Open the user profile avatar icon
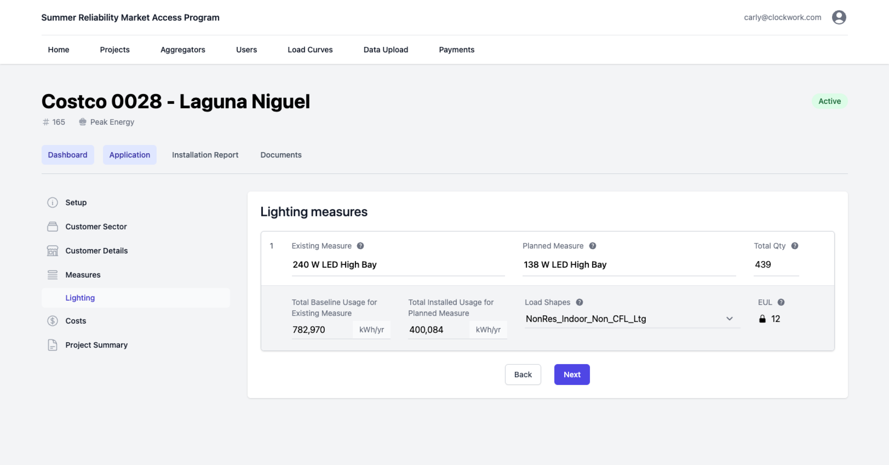Image resolution: width=889 pixels, height=465 pixels. (839, 17)
